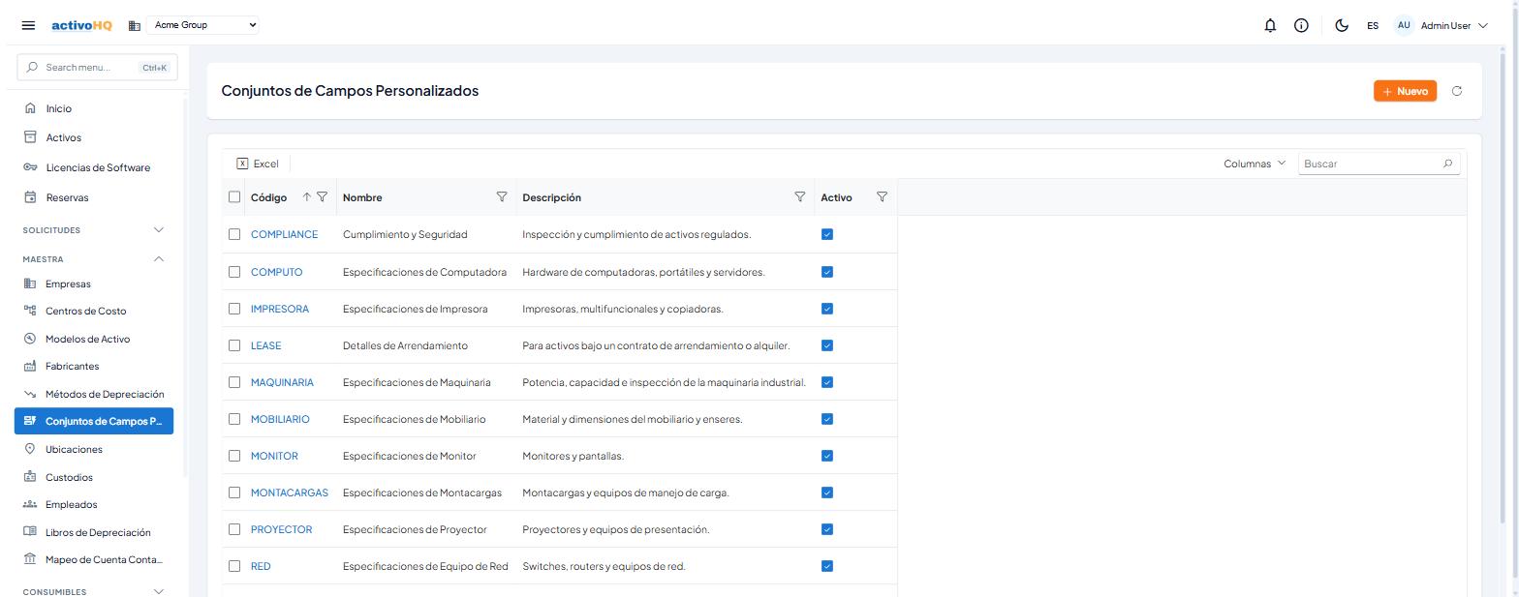Open the RED code link
Viewport: 1519px width, 597px height.
coord(261,566)
